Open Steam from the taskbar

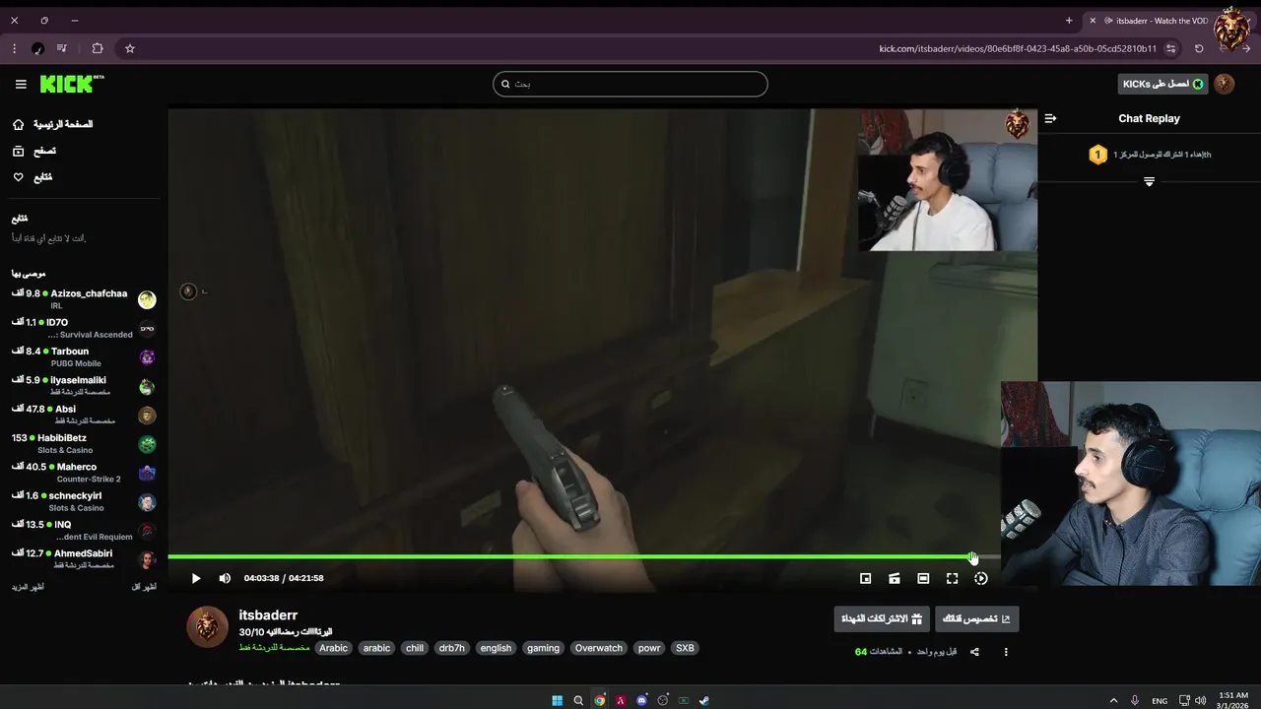click(703, 700)
